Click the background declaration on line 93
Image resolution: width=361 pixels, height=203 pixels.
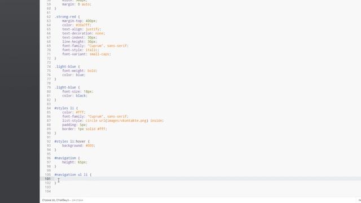[x=78, y=145]
